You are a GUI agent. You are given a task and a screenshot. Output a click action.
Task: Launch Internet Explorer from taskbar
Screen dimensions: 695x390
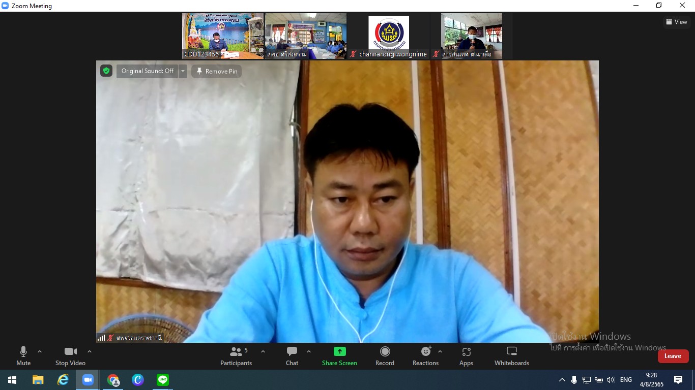click(63, 380)
